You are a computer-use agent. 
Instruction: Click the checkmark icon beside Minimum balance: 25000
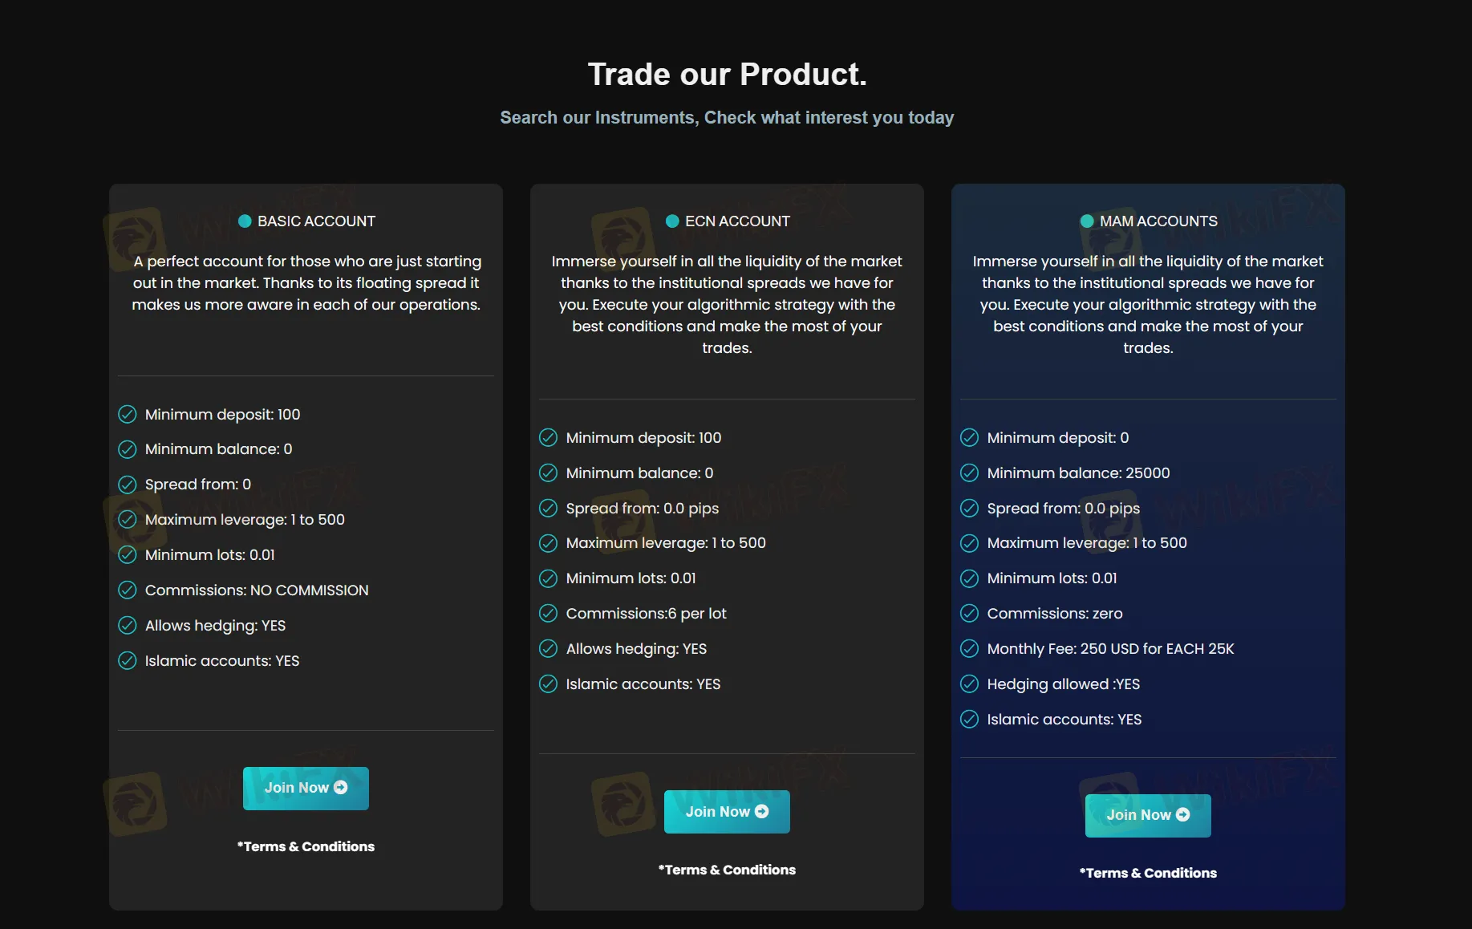(971, 473)
